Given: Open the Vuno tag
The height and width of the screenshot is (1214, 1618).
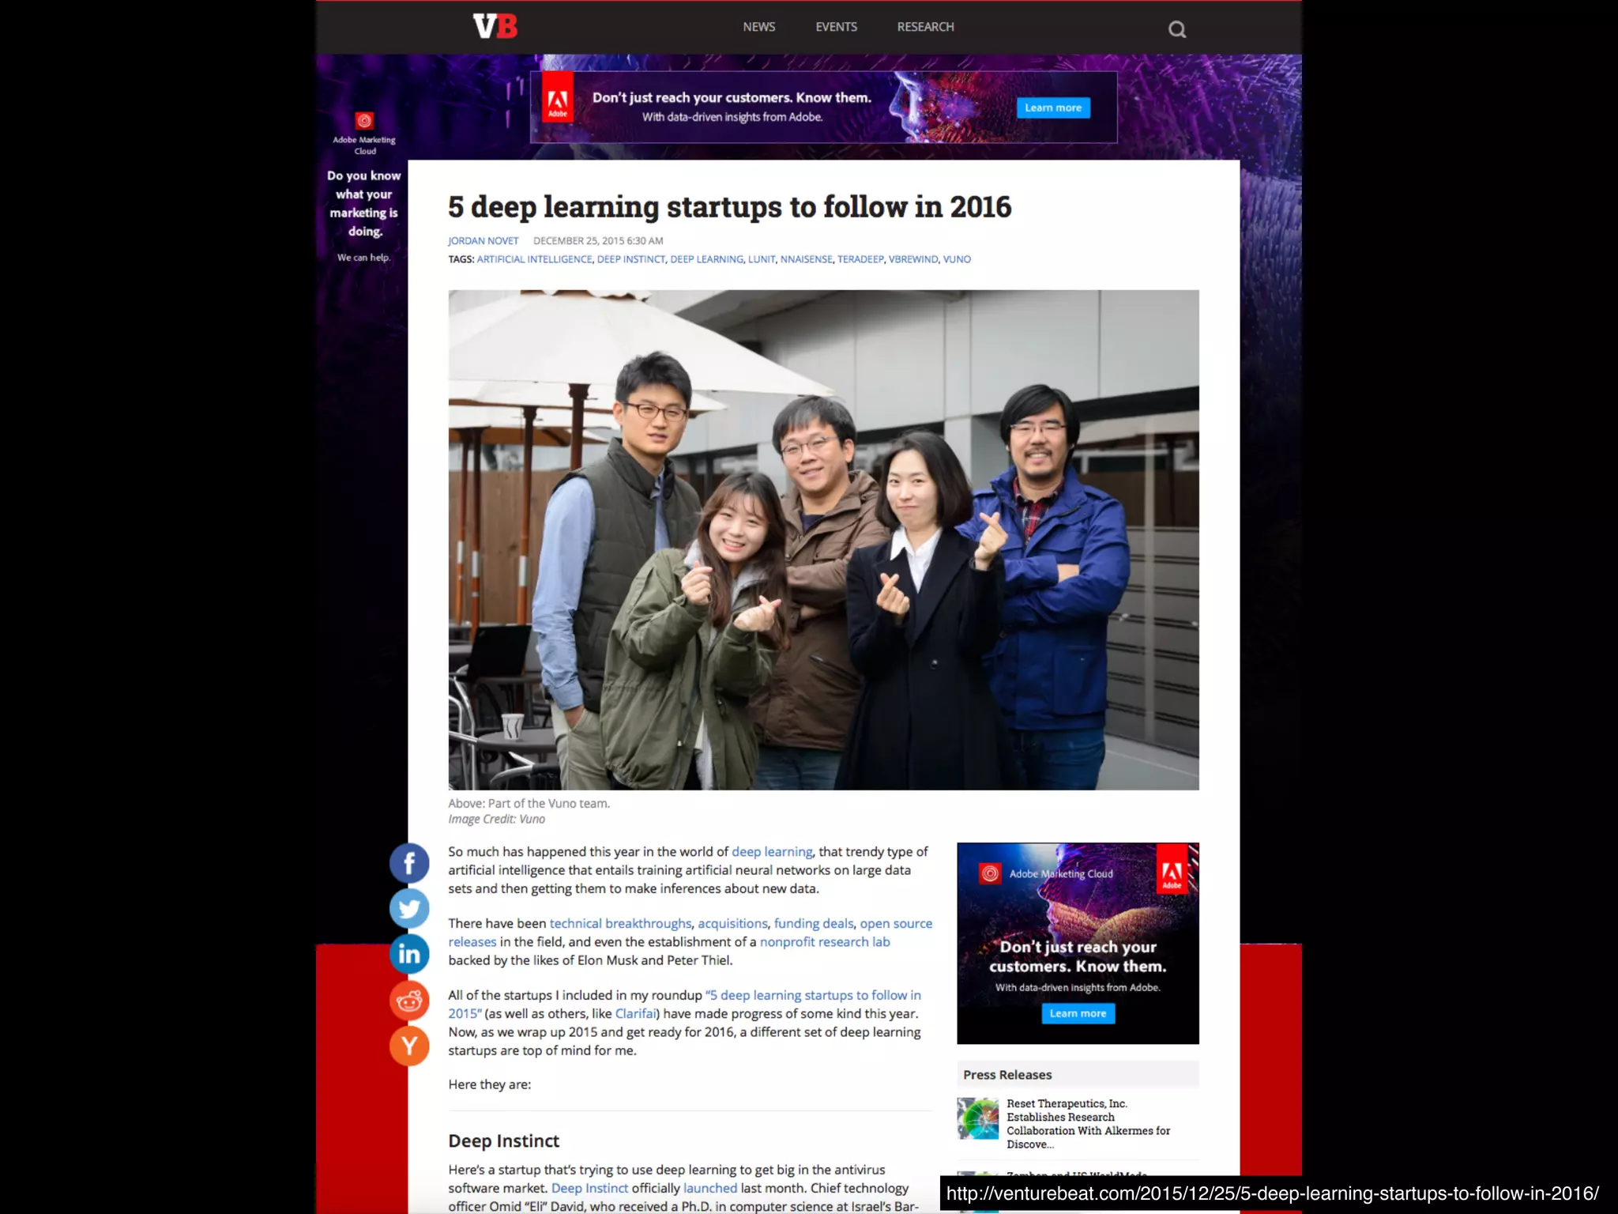Looking at the screenshot, I should (x=957, y=259).
